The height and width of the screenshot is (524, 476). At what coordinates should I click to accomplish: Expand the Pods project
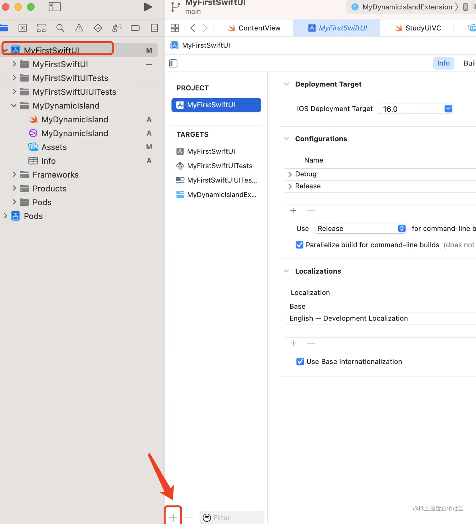click(x=5, y=216)
